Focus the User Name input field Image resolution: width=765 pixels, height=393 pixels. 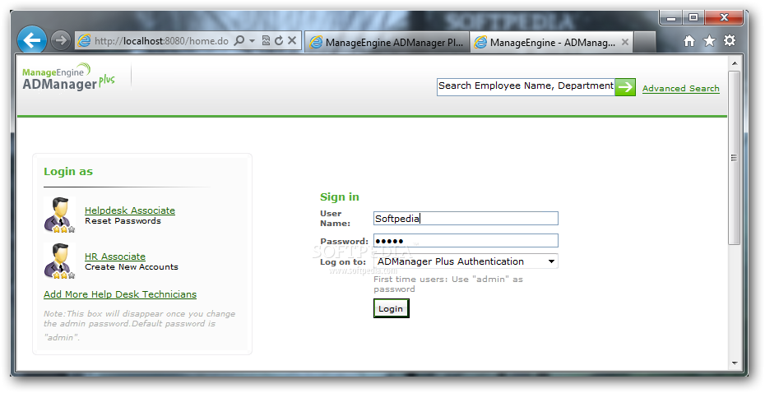click(466, 219)
